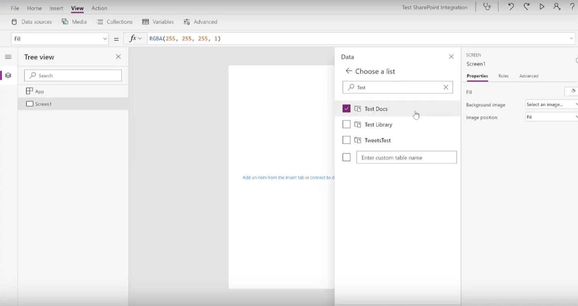
Task: Check the TweetsTest list
Action: (x=346, y=140)
